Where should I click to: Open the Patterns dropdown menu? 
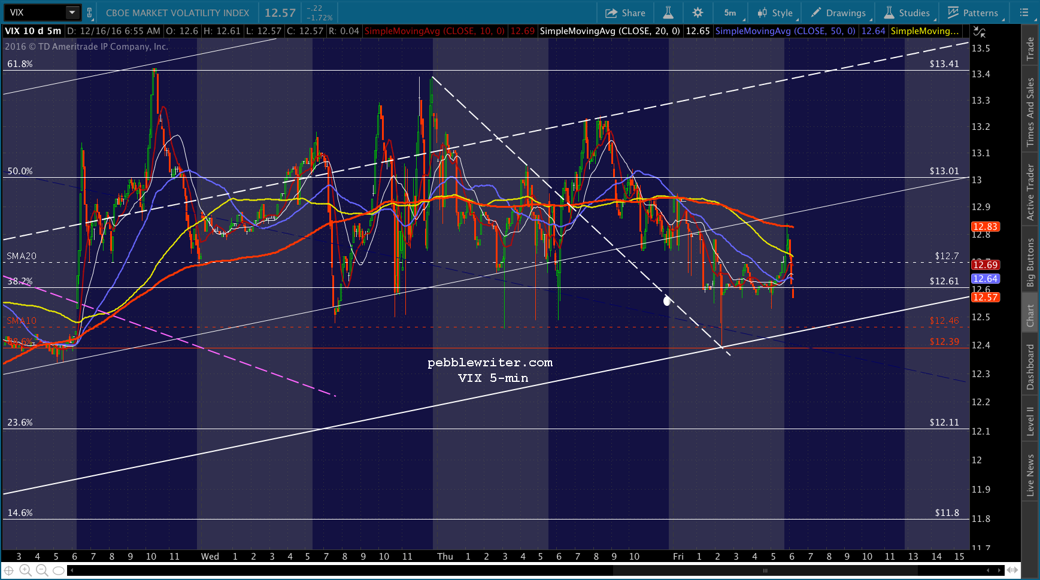973,13
